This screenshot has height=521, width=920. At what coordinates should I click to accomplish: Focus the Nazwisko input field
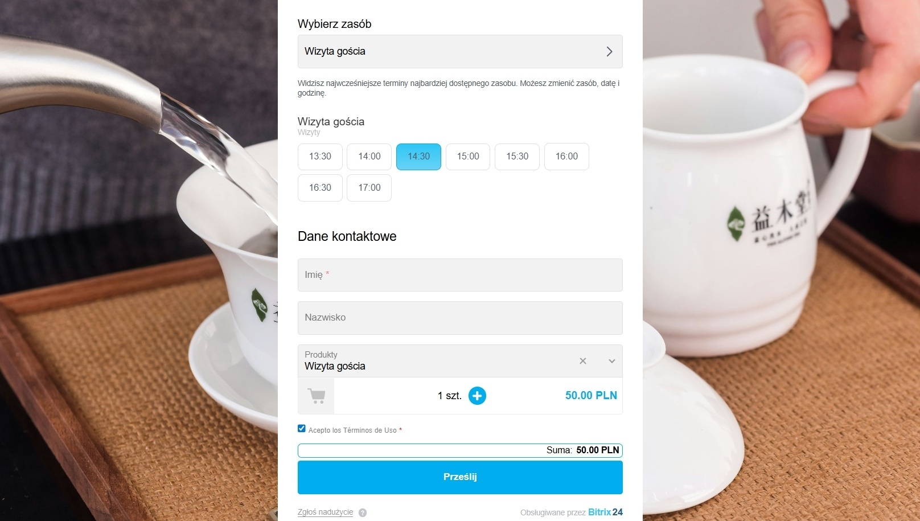tap(460, 318)
